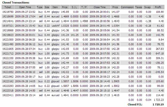Click the Ticket column header
The height and width of the screenshot is (107, 167).
tap(8, 7)
